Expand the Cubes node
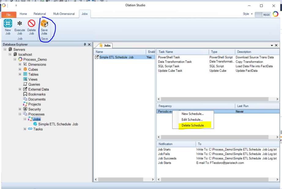This screenshot has width=282, height=189. (20, 69)
